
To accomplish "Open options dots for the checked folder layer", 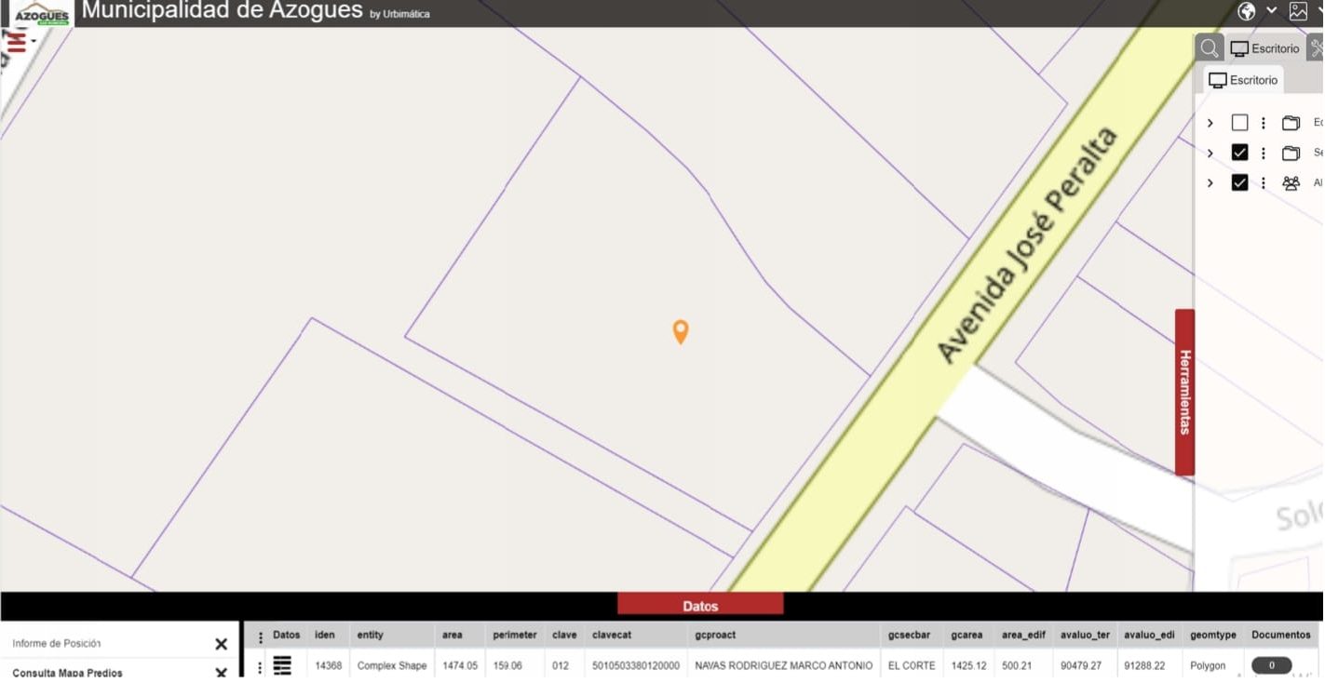I will pyautogui.click(x=1264, y=153).
